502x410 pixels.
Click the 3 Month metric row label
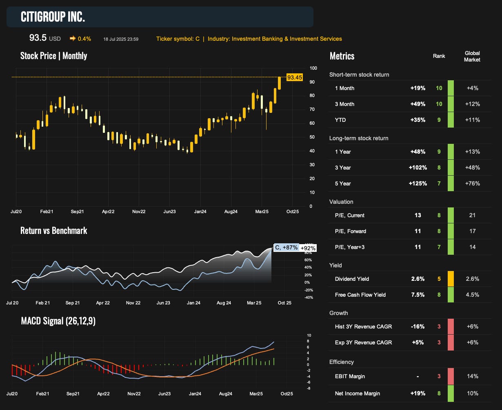(x=344, y=104)
